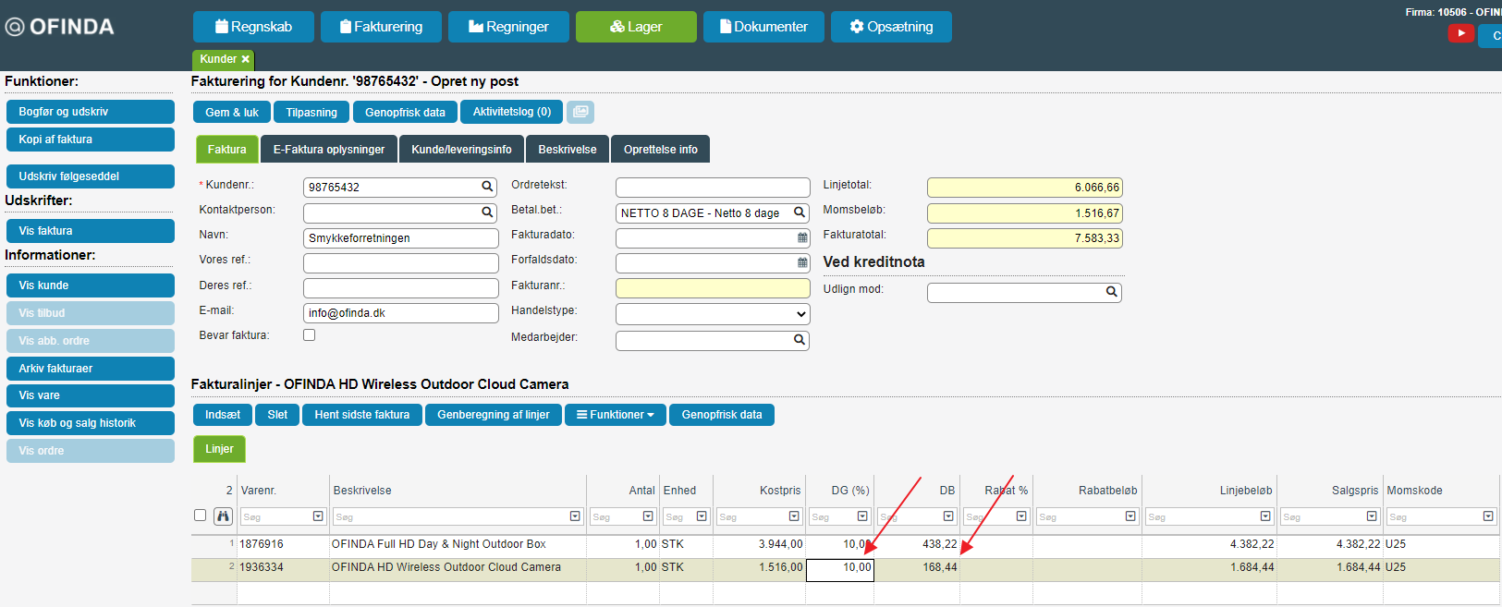Click the Vores ref. input field
This screenshot has height=607, width=1502.
pyautogui.click(x=401, y=263)
